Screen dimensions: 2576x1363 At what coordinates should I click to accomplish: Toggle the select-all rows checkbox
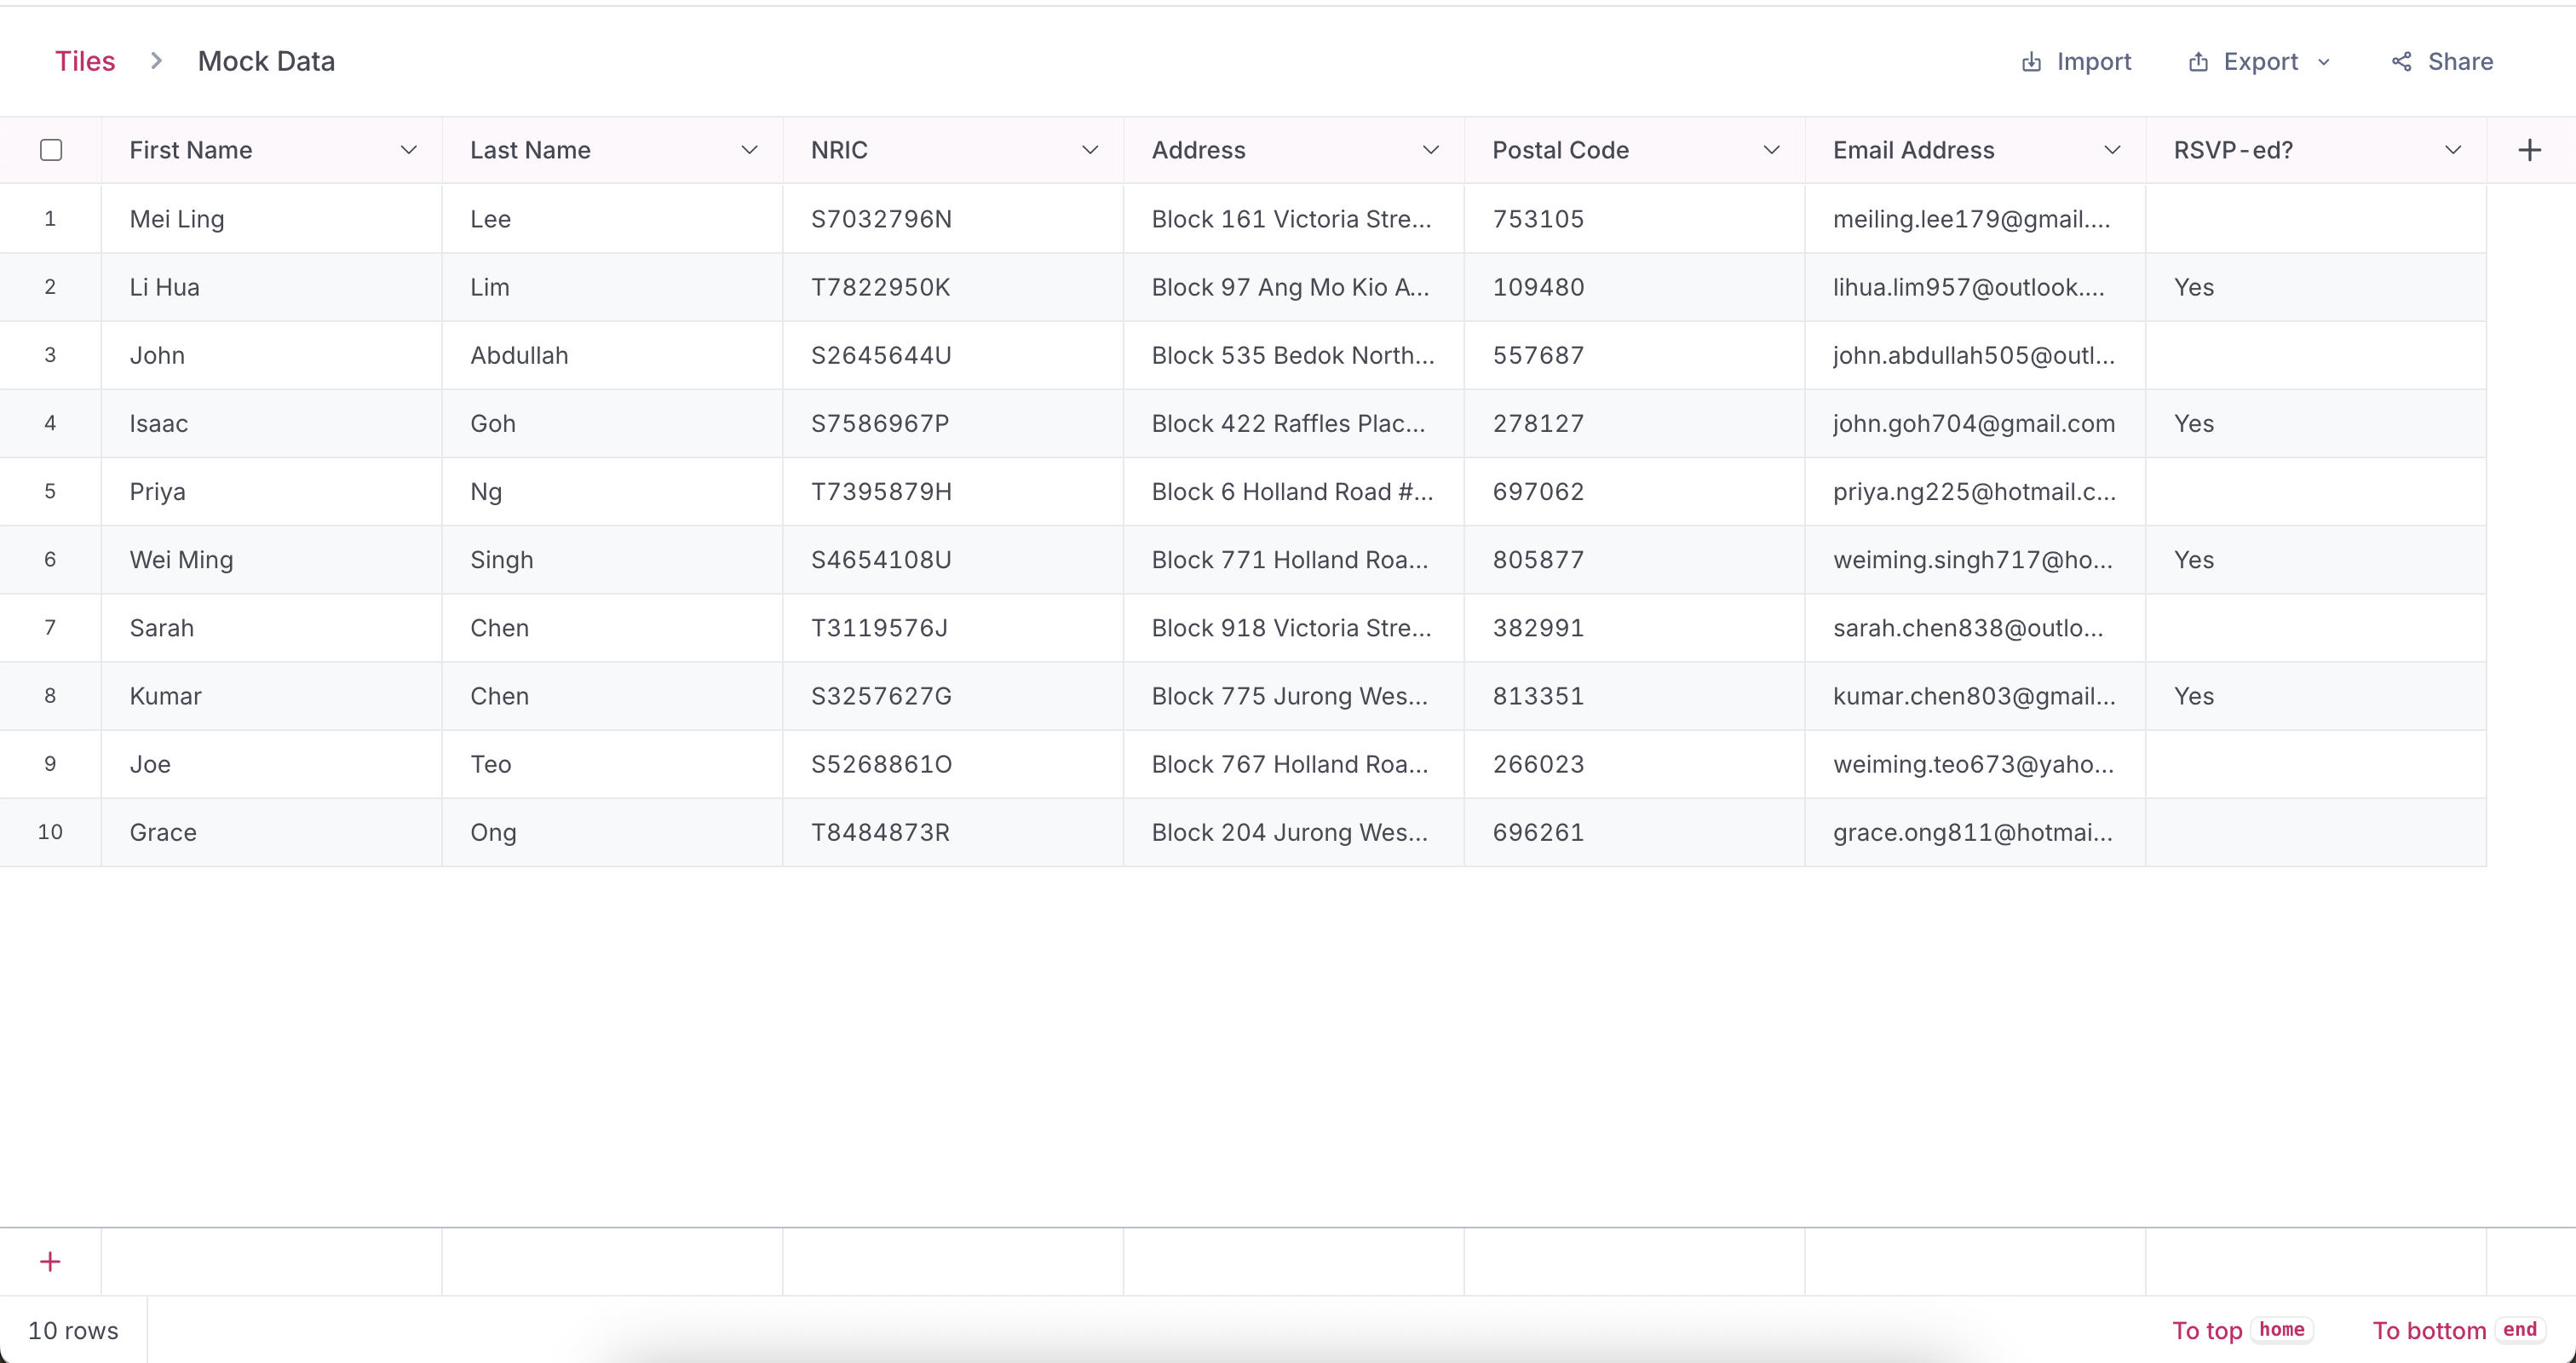(x=51, y=150)
